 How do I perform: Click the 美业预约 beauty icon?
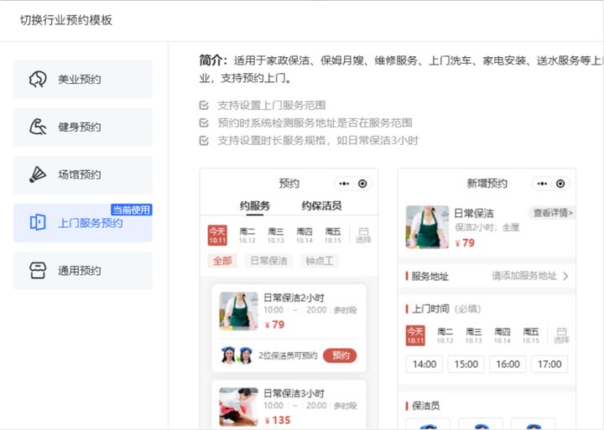coord(38,80)
